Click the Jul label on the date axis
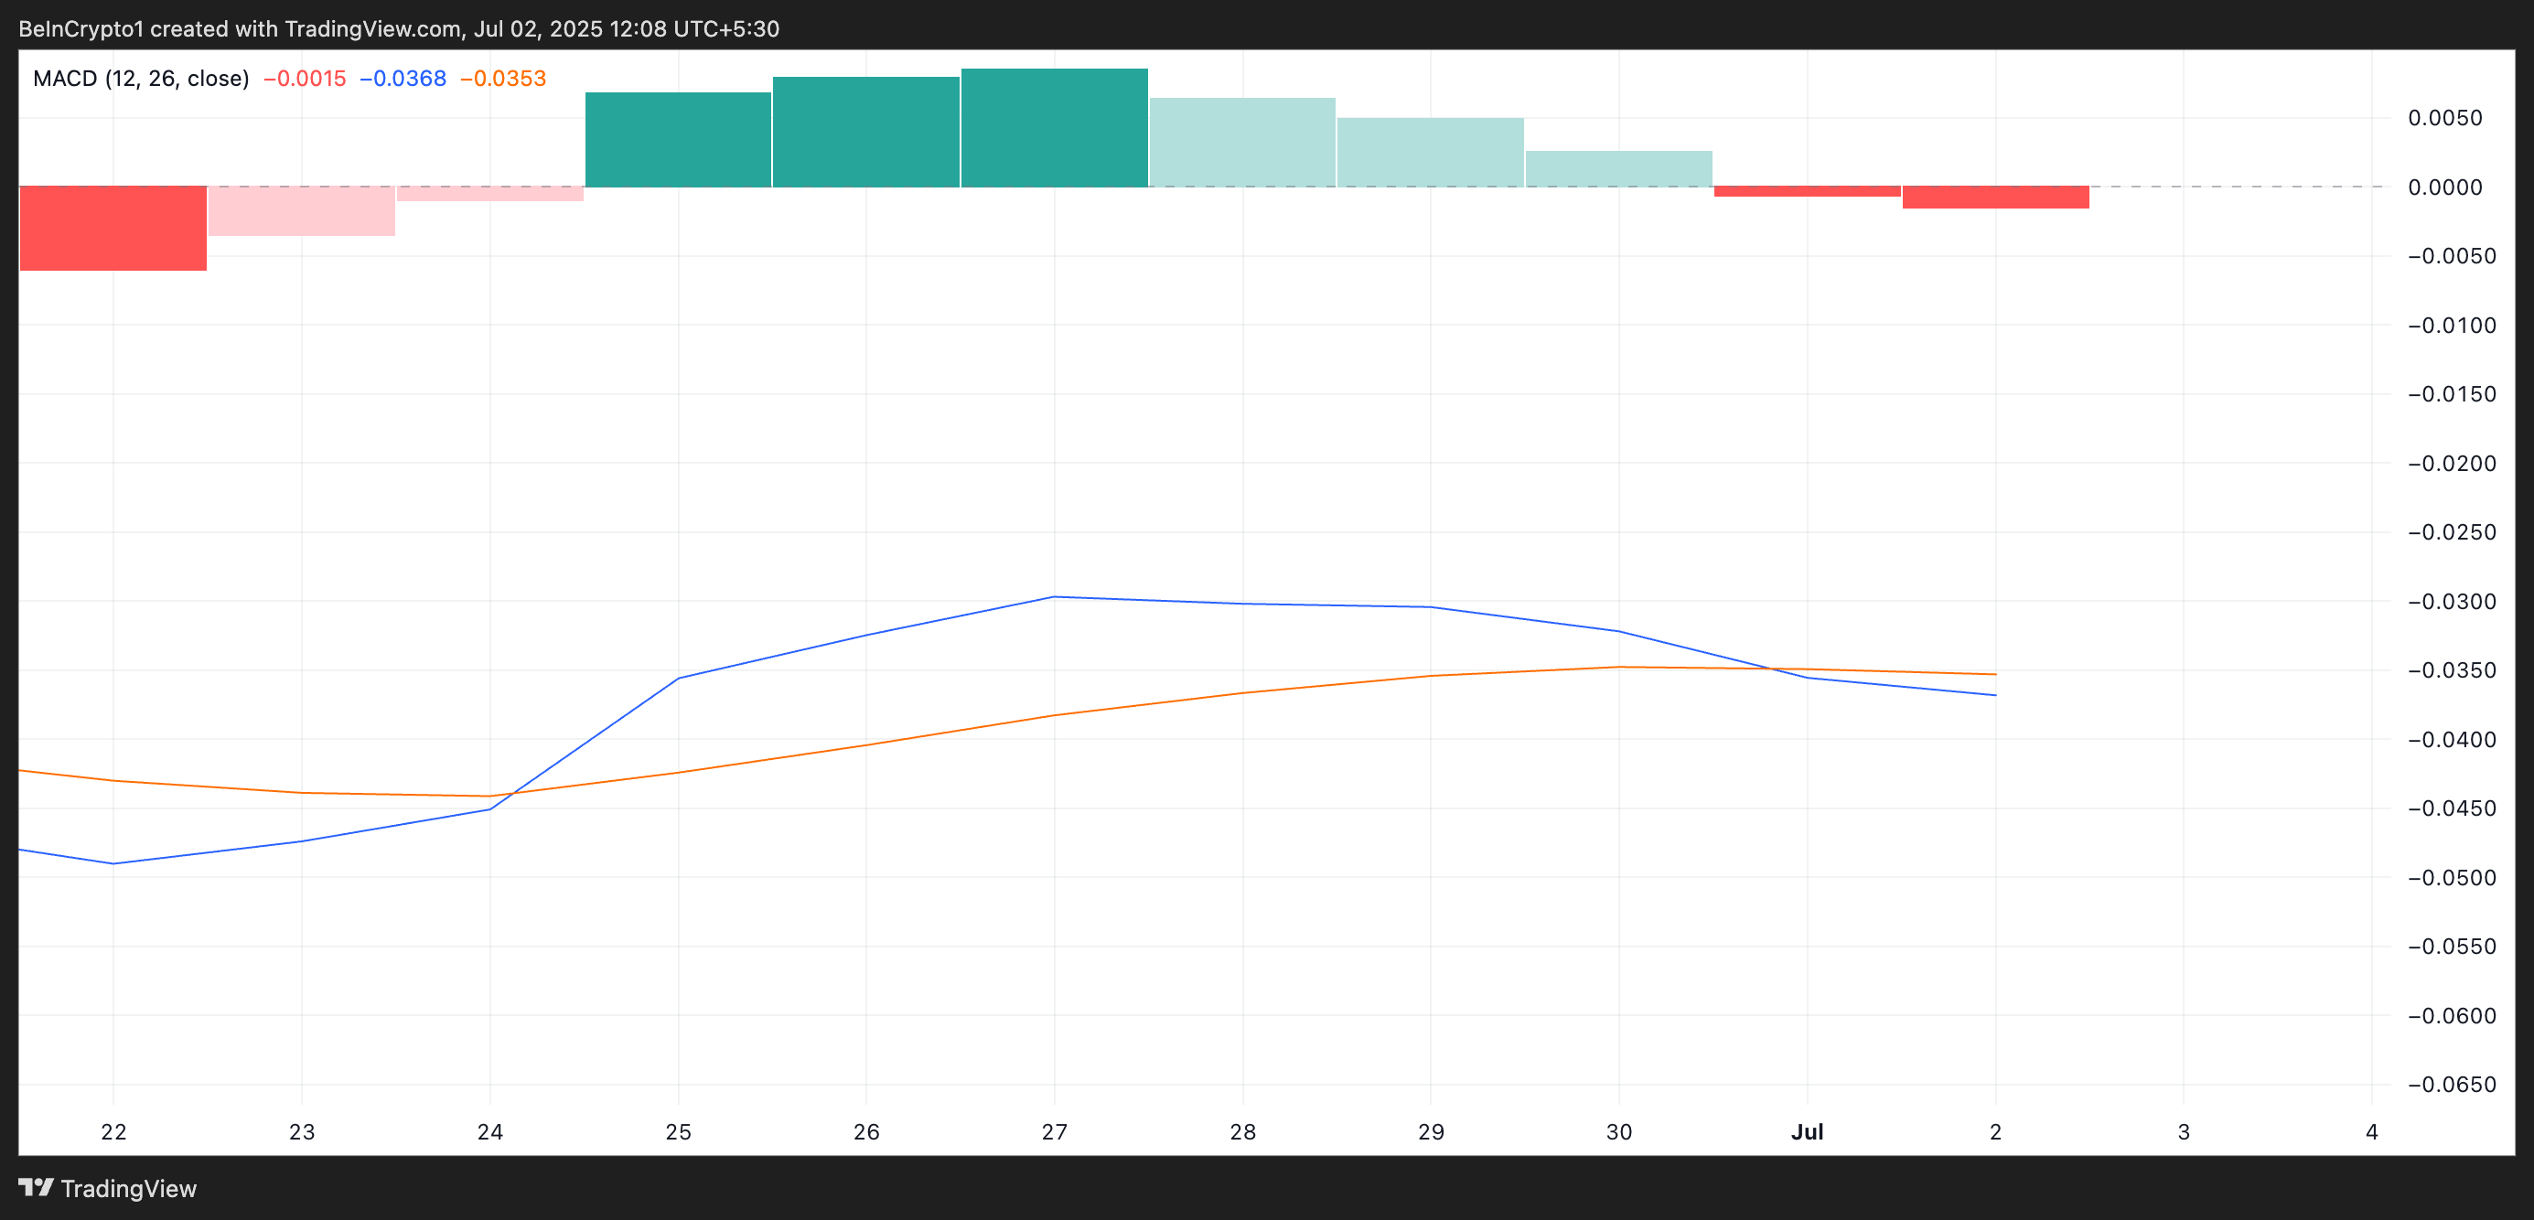This screenshot has height=1220, width=2534. point(1807,1131)
